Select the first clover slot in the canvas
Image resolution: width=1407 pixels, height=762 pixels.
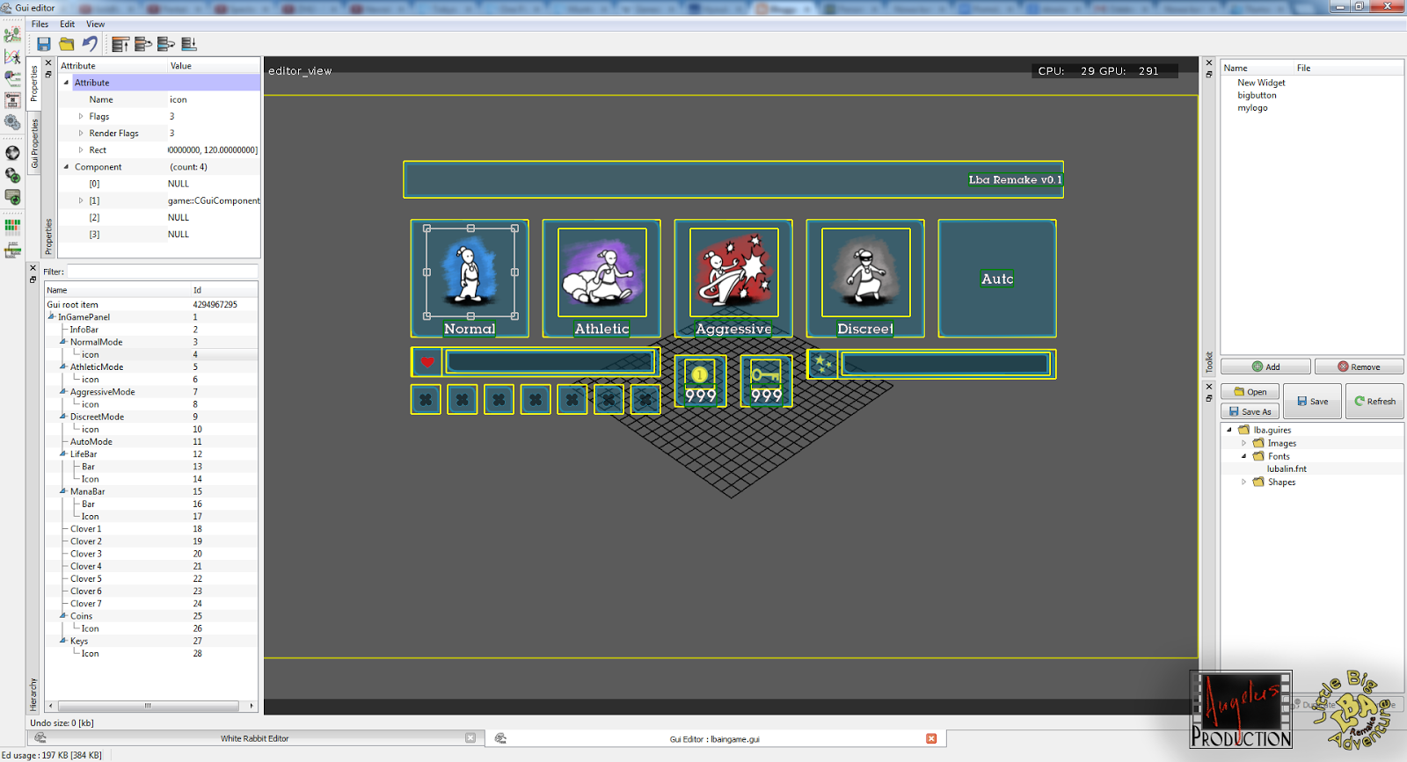(x=426, y=400)
